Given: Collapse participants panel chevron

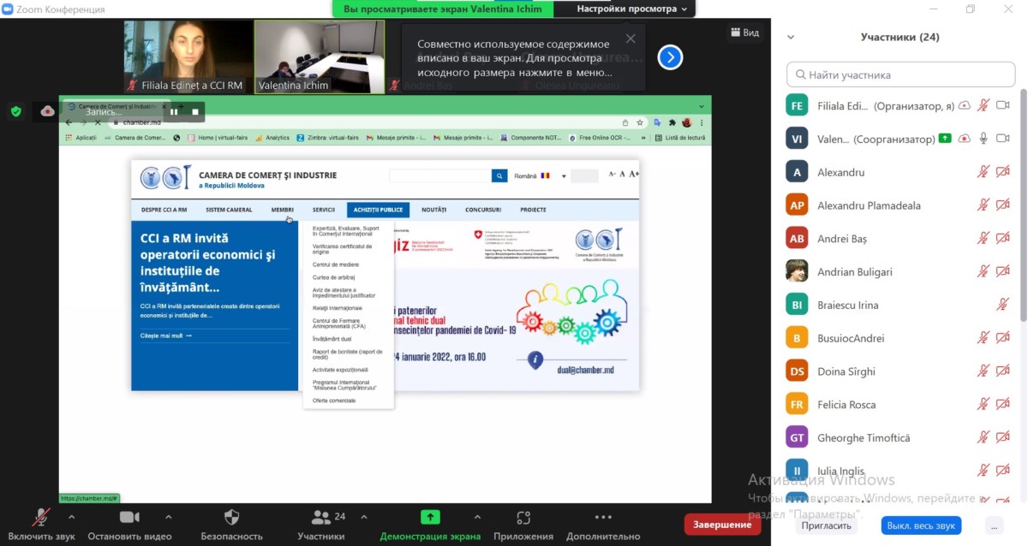Looking at the screenshot, I should click(791, 37).
